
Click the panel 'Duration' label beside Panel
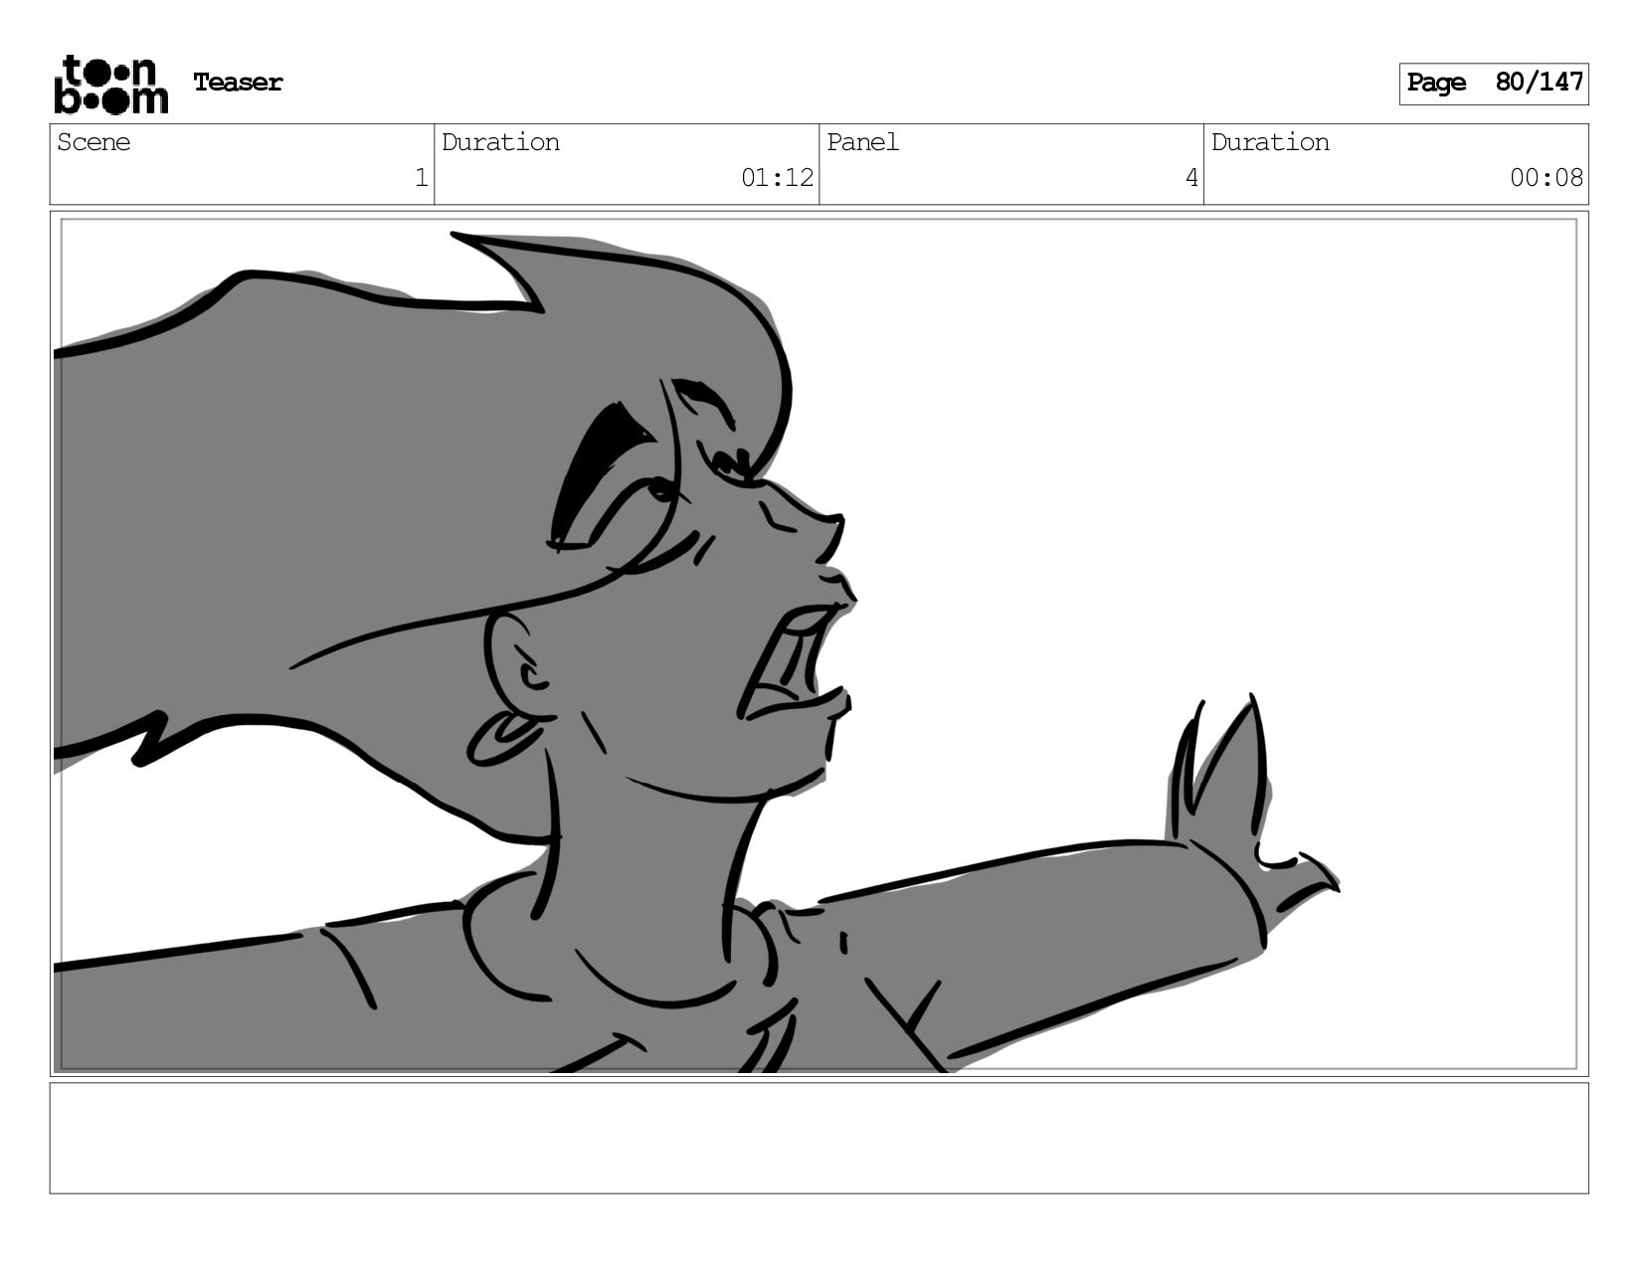(x=1270, y=142)
